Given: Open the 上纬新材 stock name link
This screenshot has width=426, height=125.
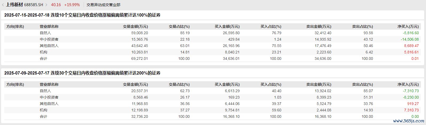Looking at the screenshot, I should 14,5.
